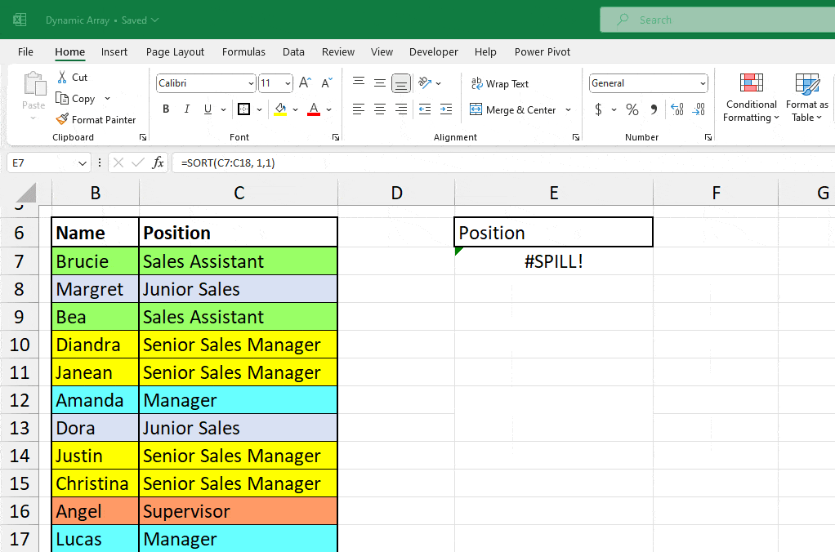Toggle underline formatting
This screenshot has width=835, height=552.
point(207,109)
